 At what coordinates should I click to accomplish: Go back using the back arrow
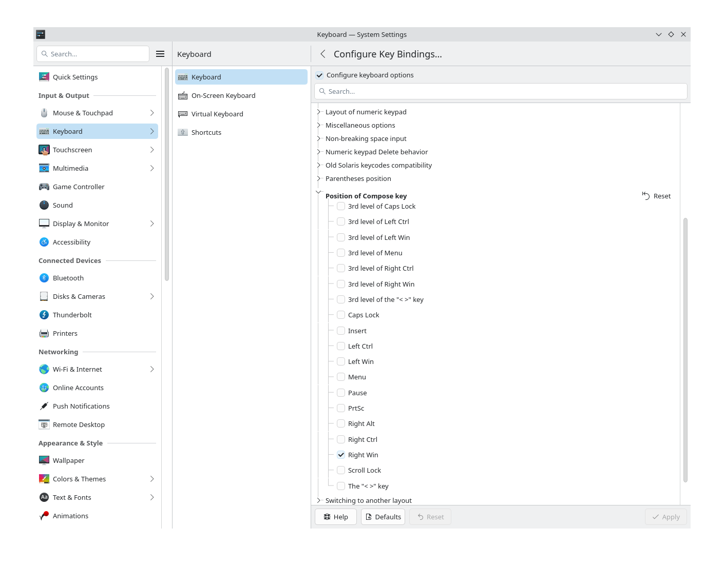tap(323, 54)
